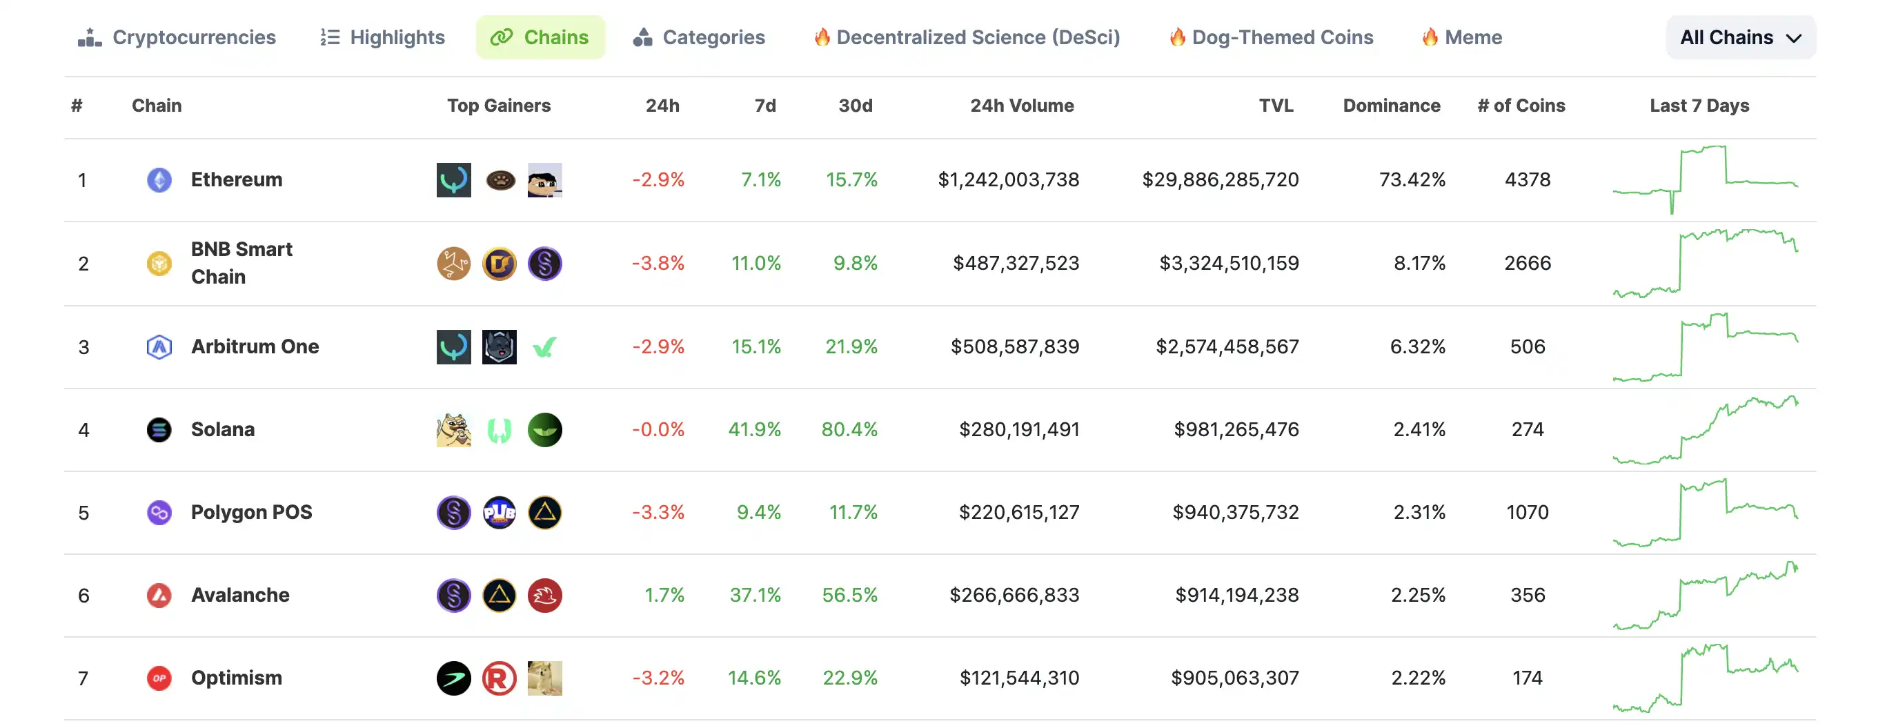Screen dimensions: 1896x726
Task: Click the BNB Smart Chain logo icon
Action: [159, 263]
